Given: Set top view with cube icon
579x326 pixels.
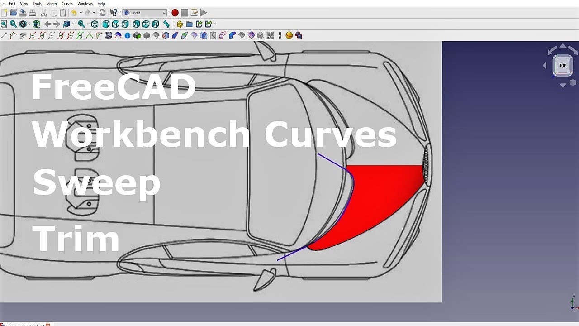Looking at the screenshot, I should [115, 24].
